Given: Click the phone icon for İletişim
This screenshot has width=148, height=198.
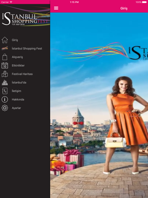Looking at the screenshot, I should click(x=5, y=91).
